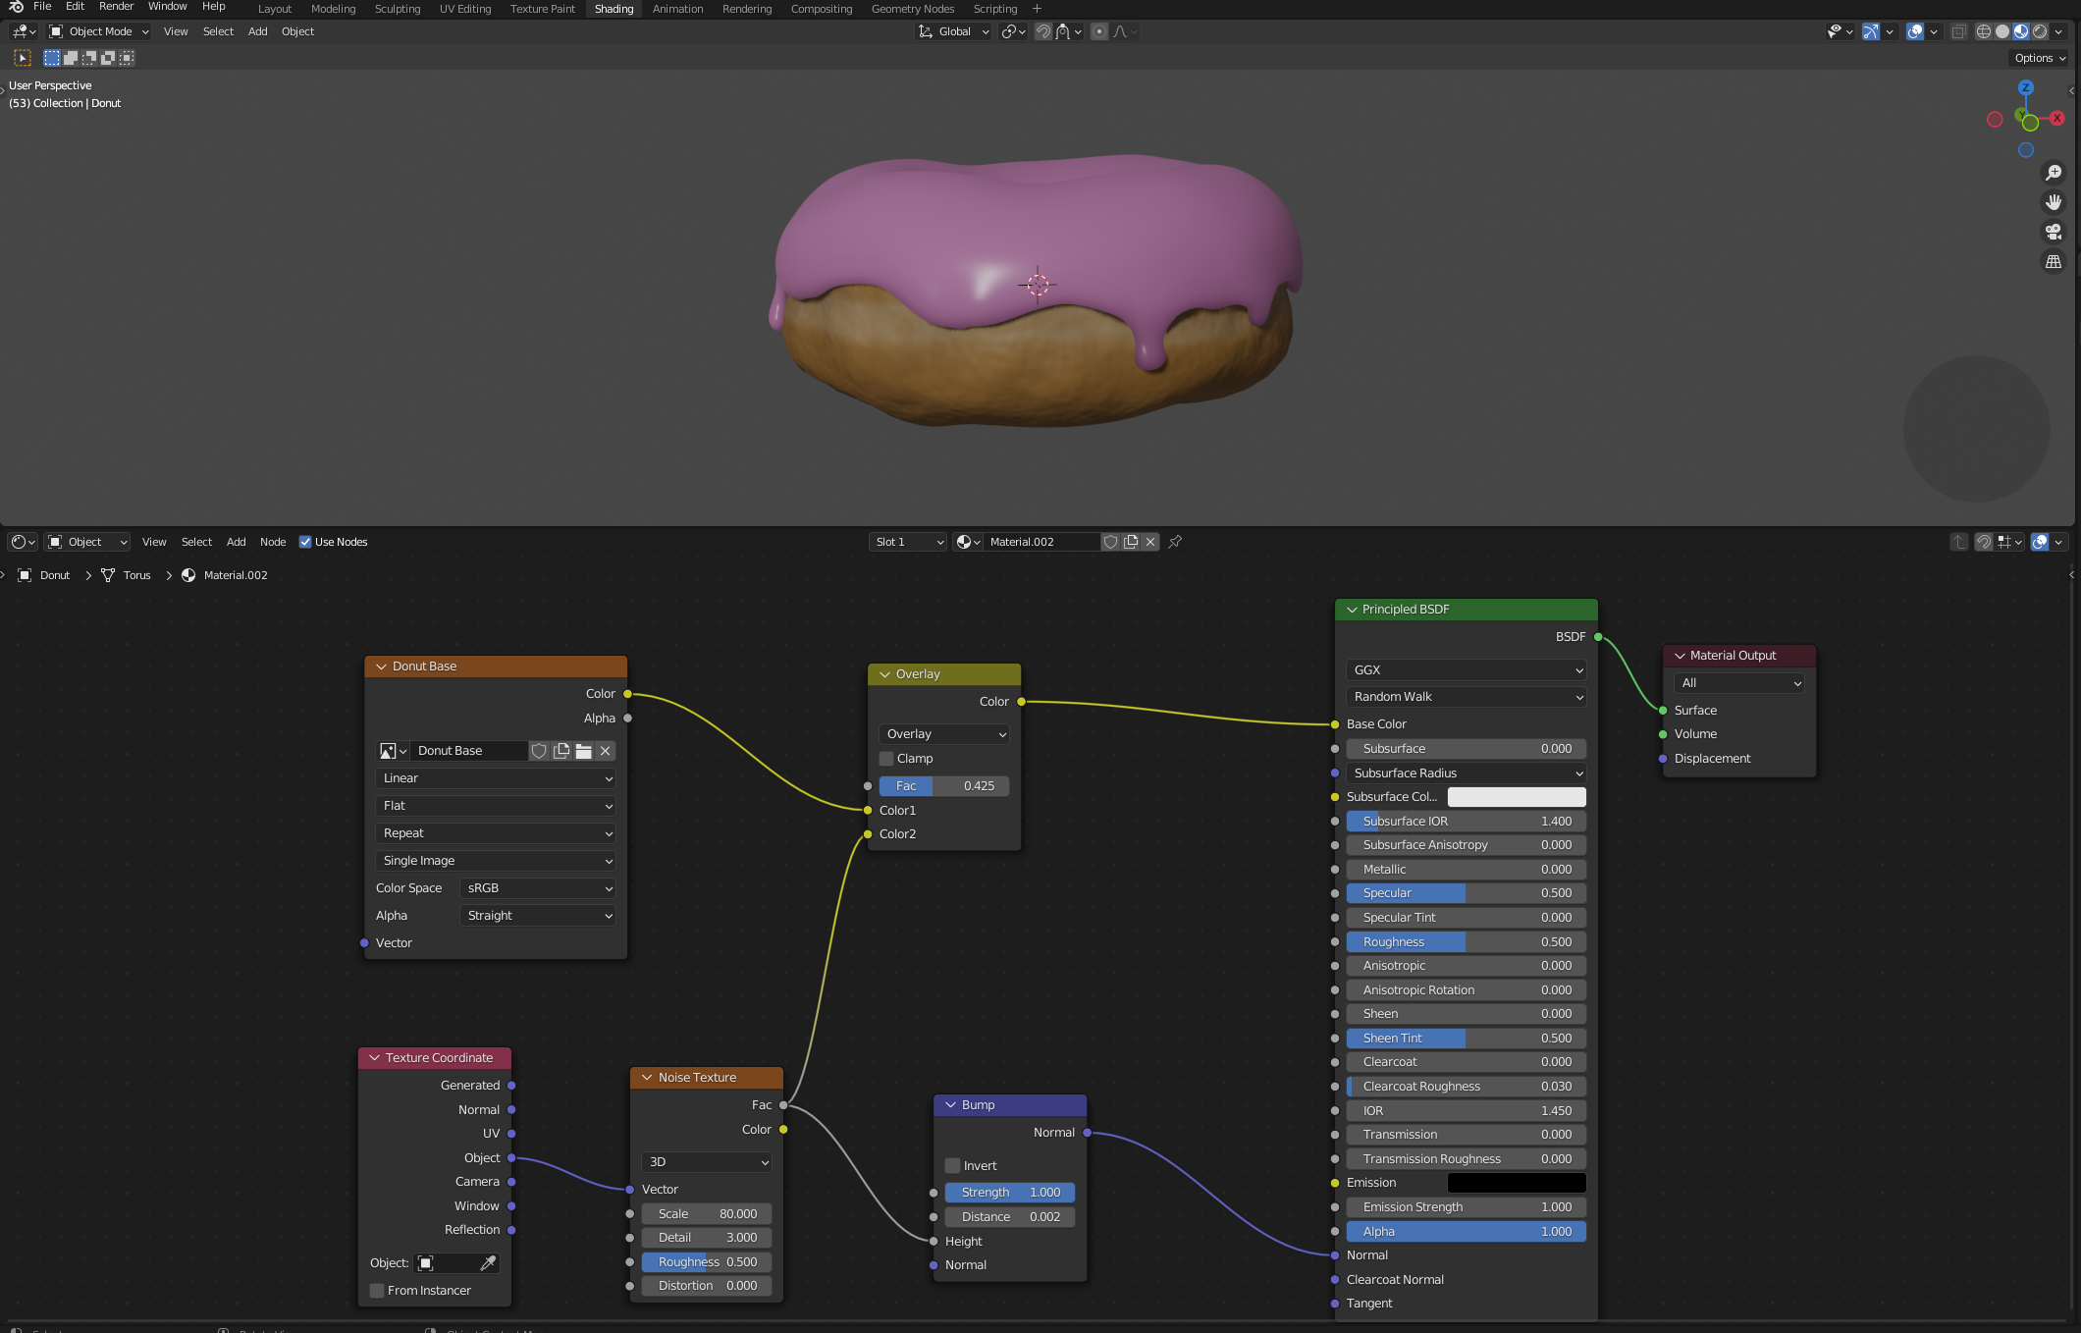Open the Node menu in shader editor
The image size is (2081, 1333).
[272, 541]
